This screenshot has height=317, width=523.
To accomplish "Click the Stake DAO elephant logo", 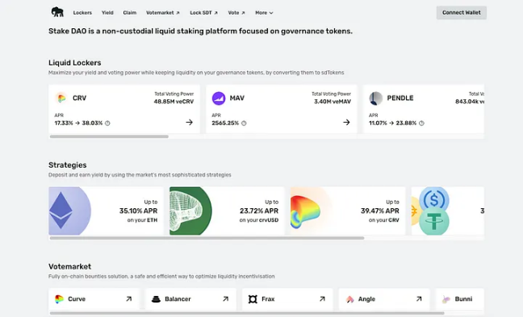I will point(57,12).
